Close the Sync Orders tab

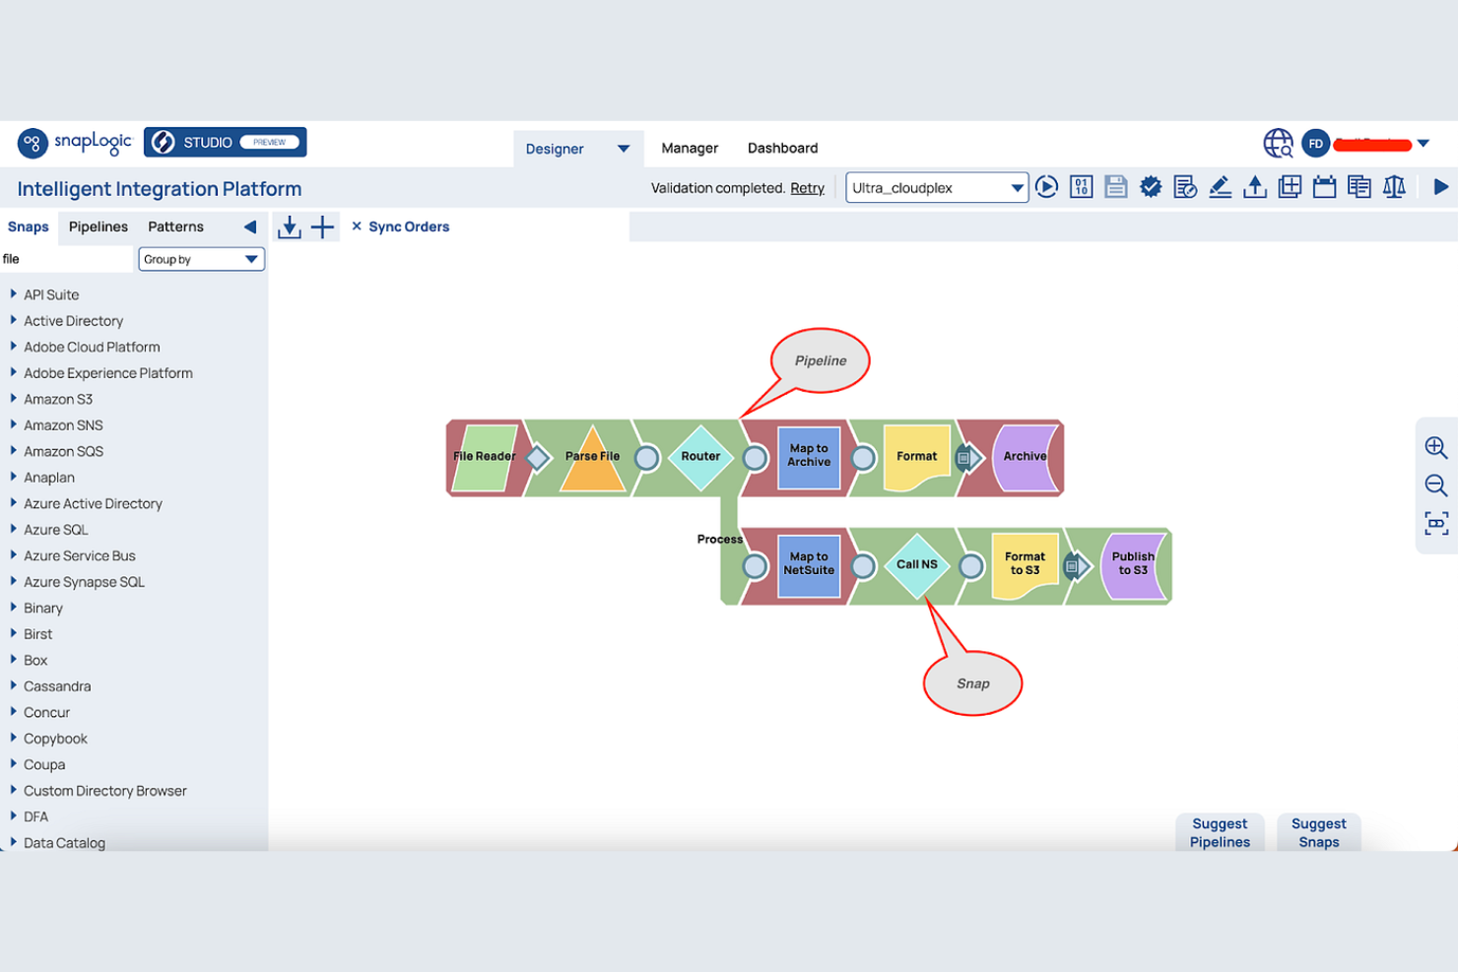point(357,227)
